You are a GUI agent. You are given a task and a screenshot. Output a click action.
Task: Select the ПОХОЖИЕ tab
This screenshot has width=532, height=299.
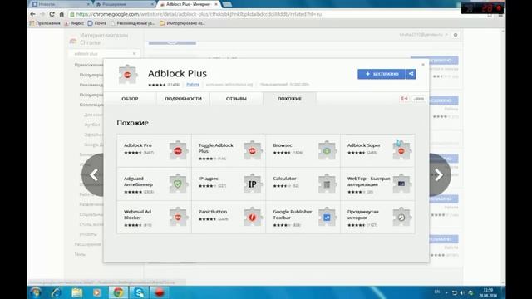point(289,99)
